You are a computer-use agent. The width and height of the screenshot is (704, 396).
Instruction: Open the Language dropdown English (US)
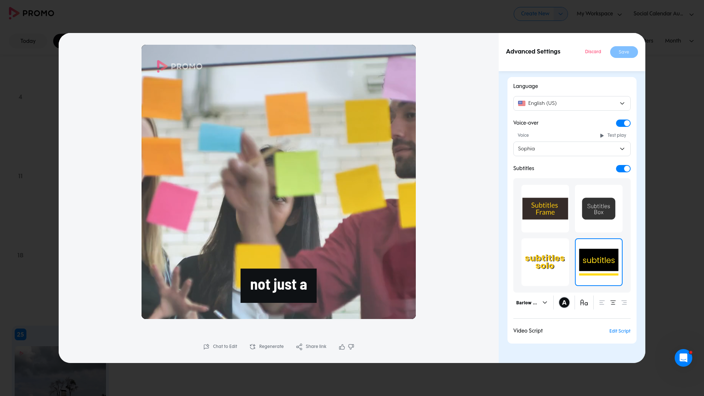pos(572,103)
